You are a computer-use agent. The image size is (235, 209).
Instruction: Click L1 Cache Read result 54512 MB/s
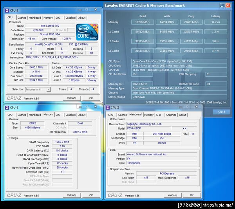tap(143, 32)
